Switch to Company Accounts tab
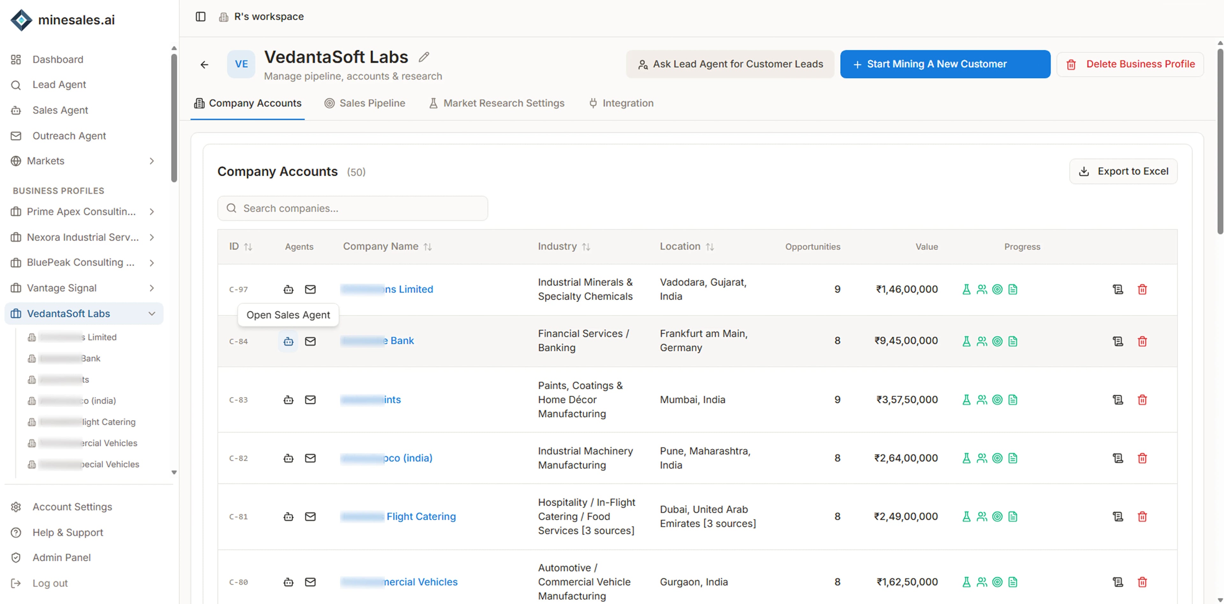 coord(248,103)
